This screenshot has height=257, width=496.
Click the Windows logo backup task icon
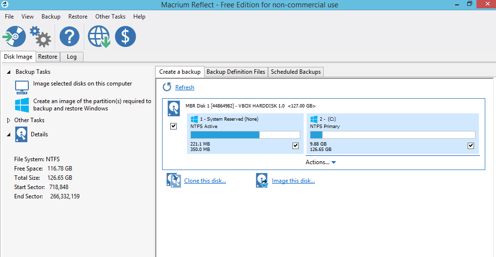pyautogui.click(x=22, y=105)
